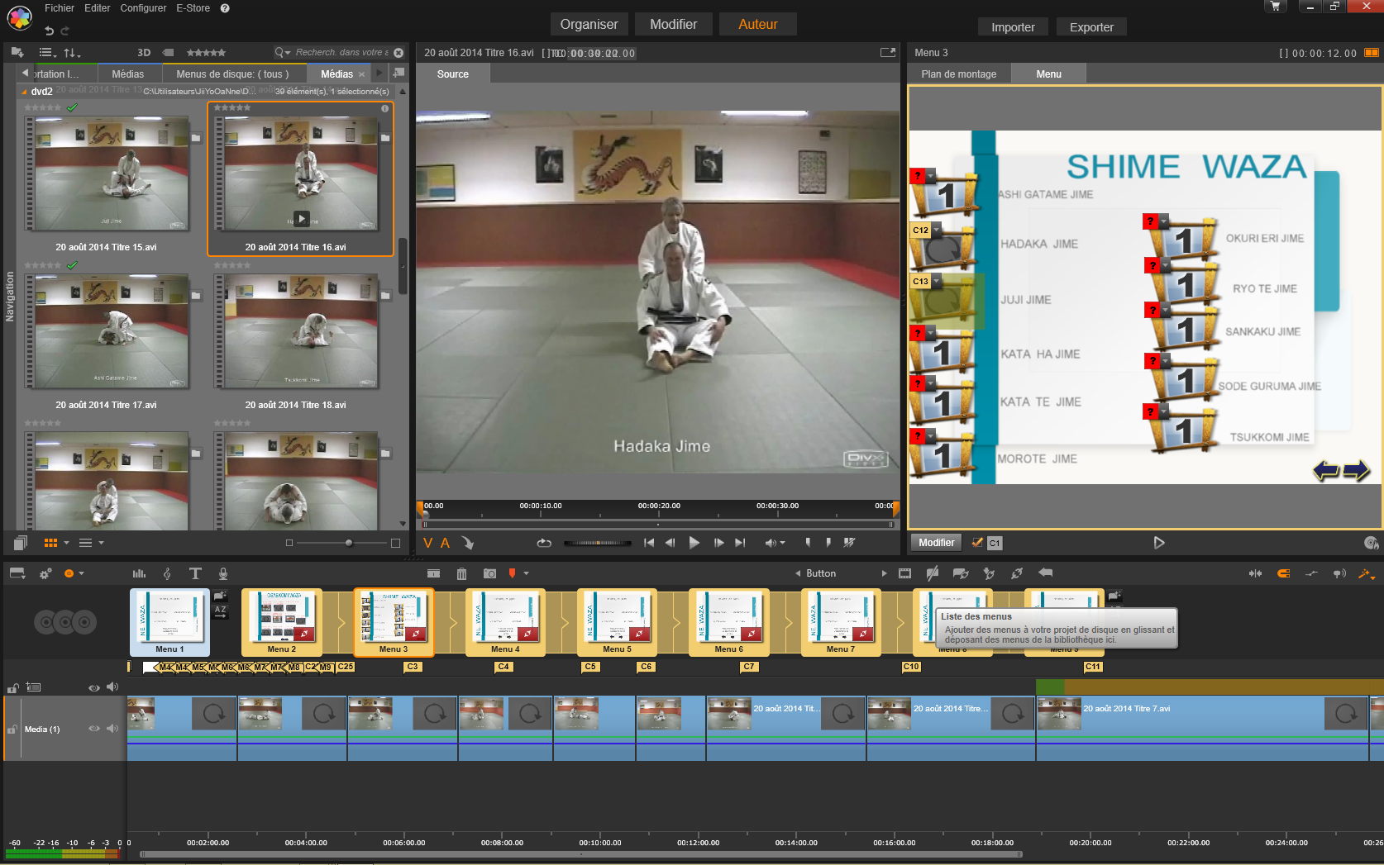
Task: Select Menus de disque library tab
Action: (232, 74)
